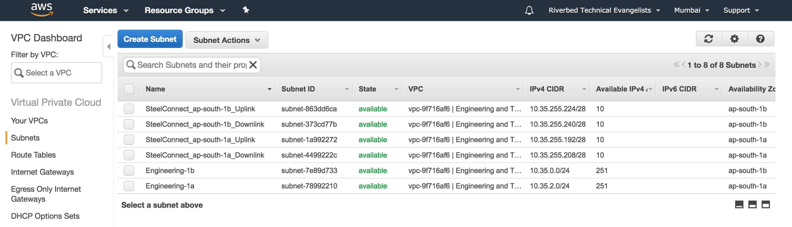This screenshot has width=792, height=227.
Task: Click subnet-78992210 ID cell
Action: [x=309, y=186]
